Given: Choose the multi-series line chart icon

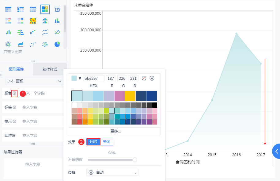Looking at the screenshot, I should 57,33.
